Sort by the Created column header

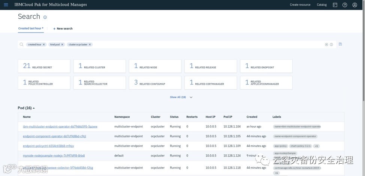(252, 117)
